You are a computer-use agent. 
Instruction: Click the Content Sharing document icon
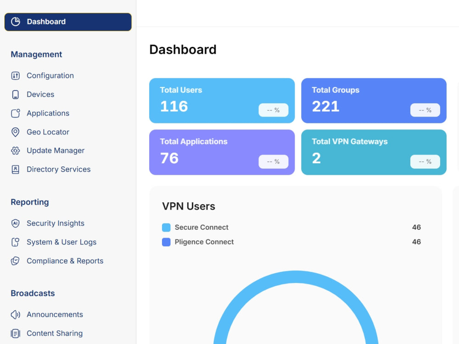(x=16, y=333)
